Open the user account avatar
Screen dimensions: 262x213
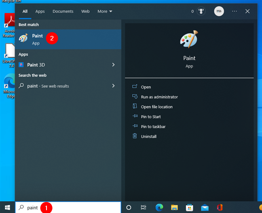(x=219, y=11)
